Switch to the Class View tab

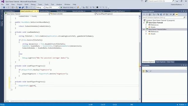tap(170, 62)
